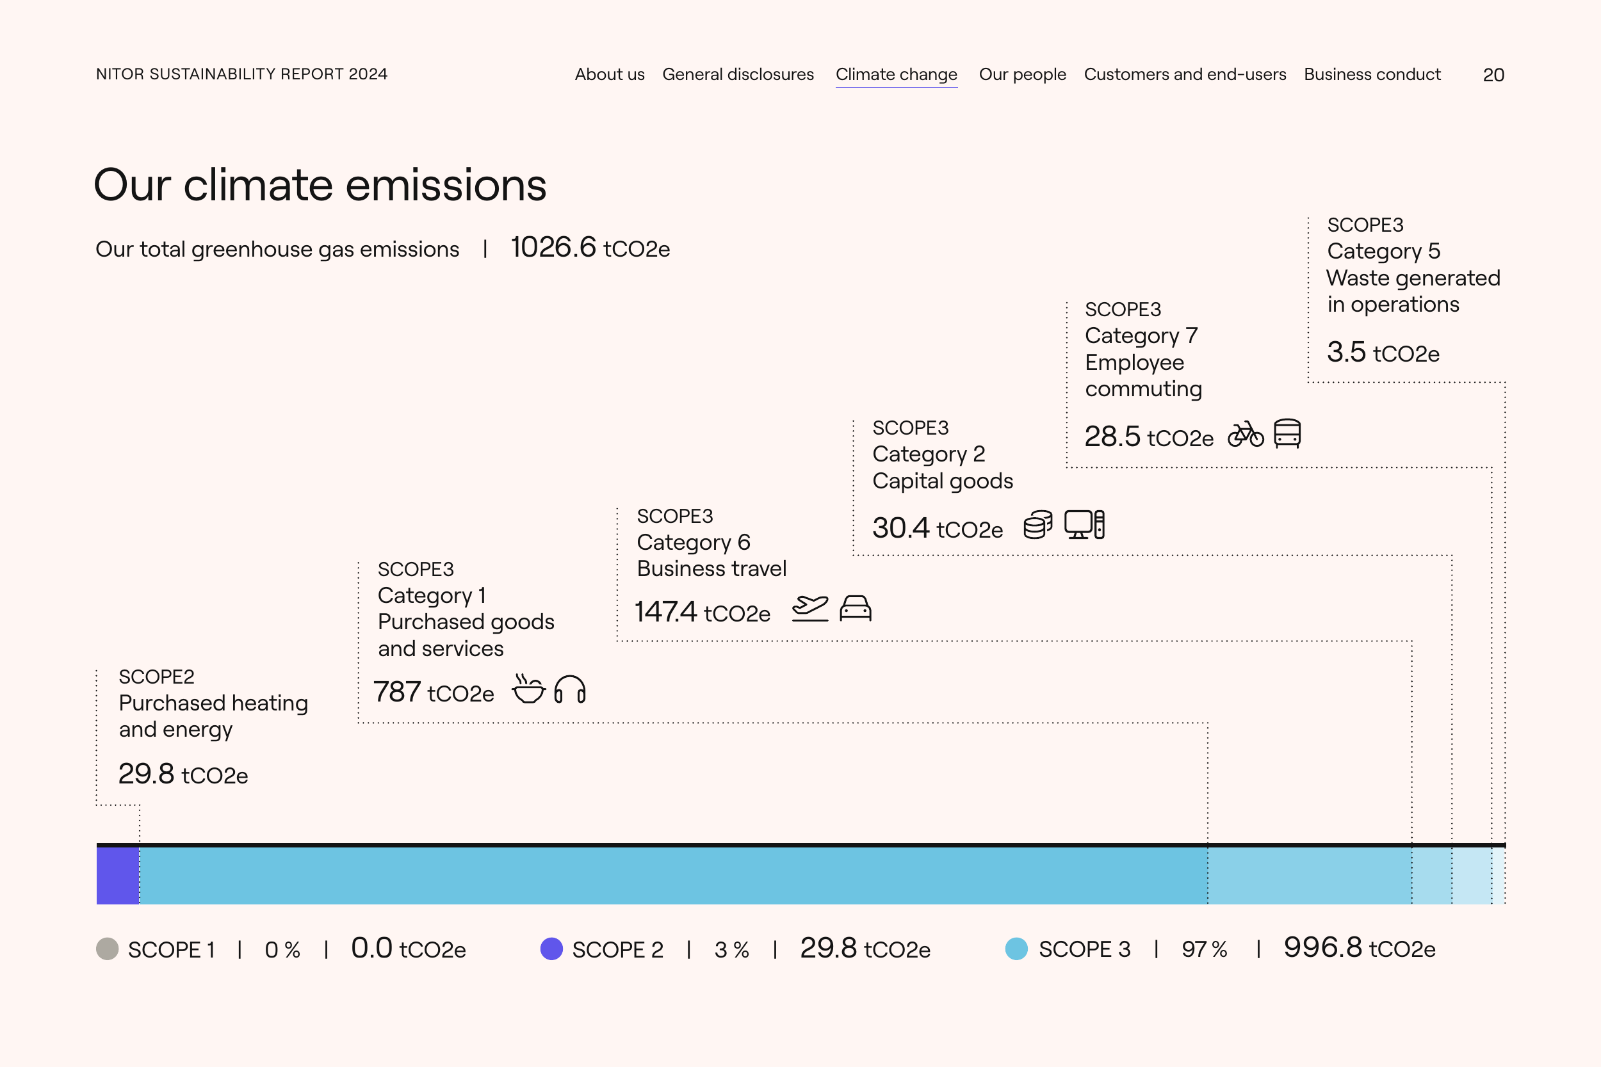Click the 29.8 tCO2e value under Purchased heating
The width and height of the screenshot is (1601, 1067).
(183, 774)
